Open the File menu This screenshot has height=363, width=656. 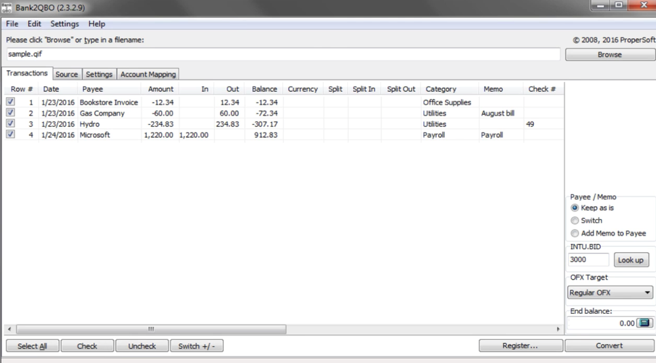point(12,24)
